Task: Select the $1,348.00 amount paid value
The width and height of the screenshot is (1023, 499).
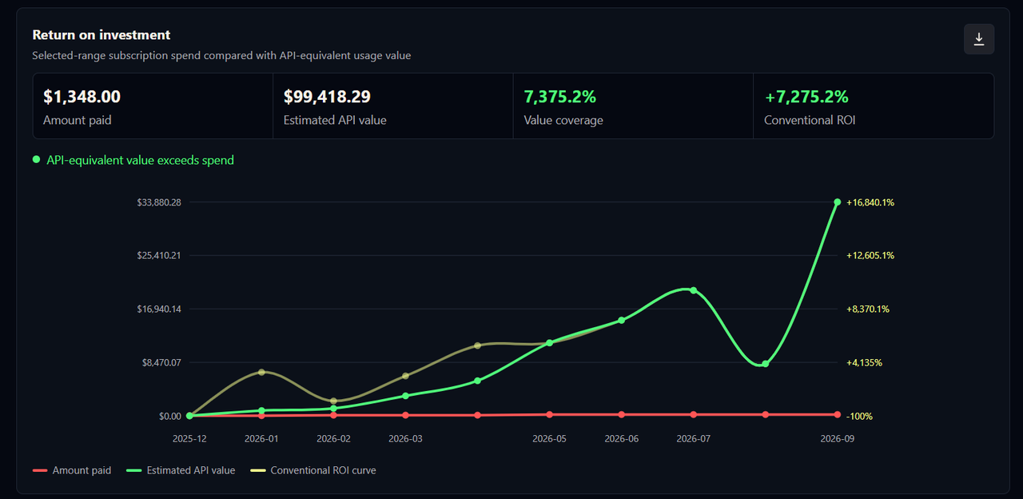Action: click(x=82, y=97)
